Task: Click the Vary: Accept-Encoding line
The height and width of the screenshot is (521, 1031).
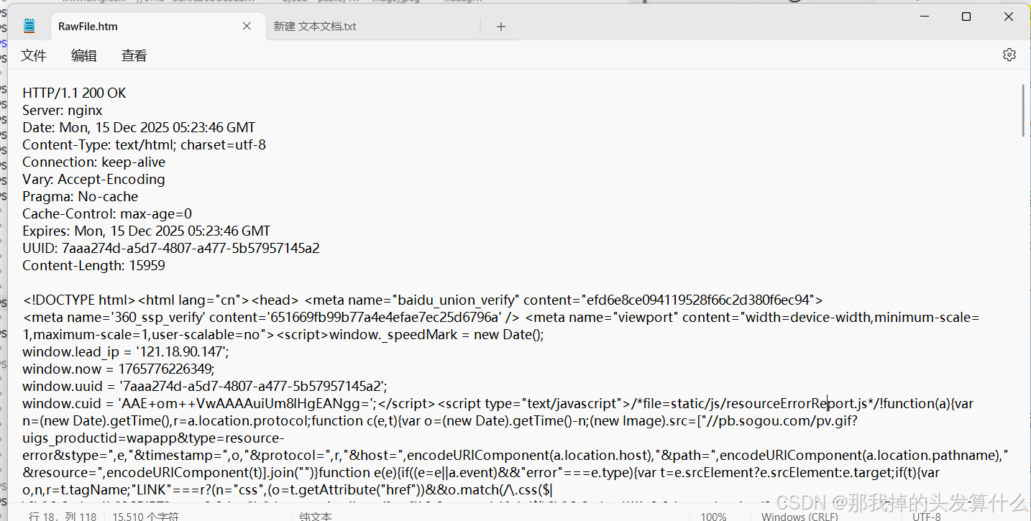Action: coord(93,179)
